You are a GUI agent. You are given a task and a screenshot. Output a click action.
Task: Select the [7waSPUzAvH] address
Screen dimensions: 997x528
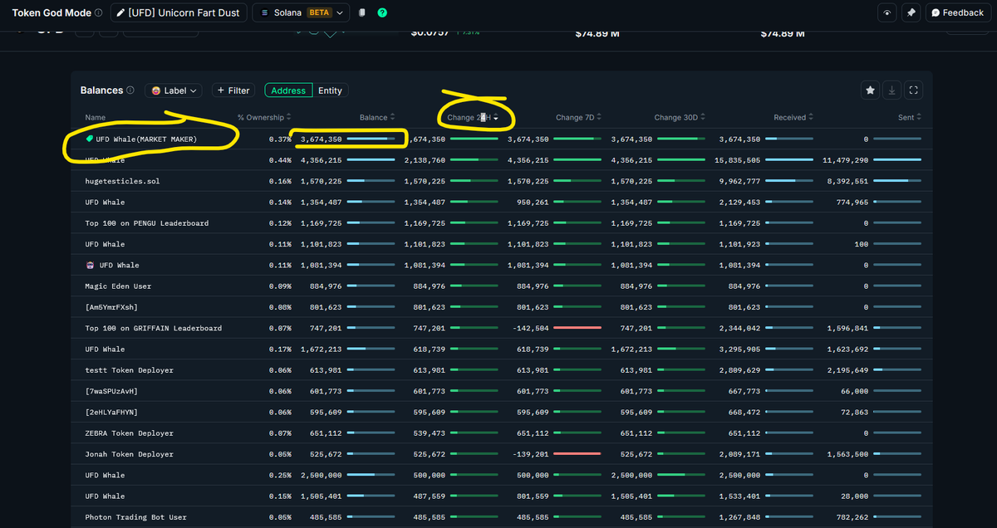pos(111,391)
